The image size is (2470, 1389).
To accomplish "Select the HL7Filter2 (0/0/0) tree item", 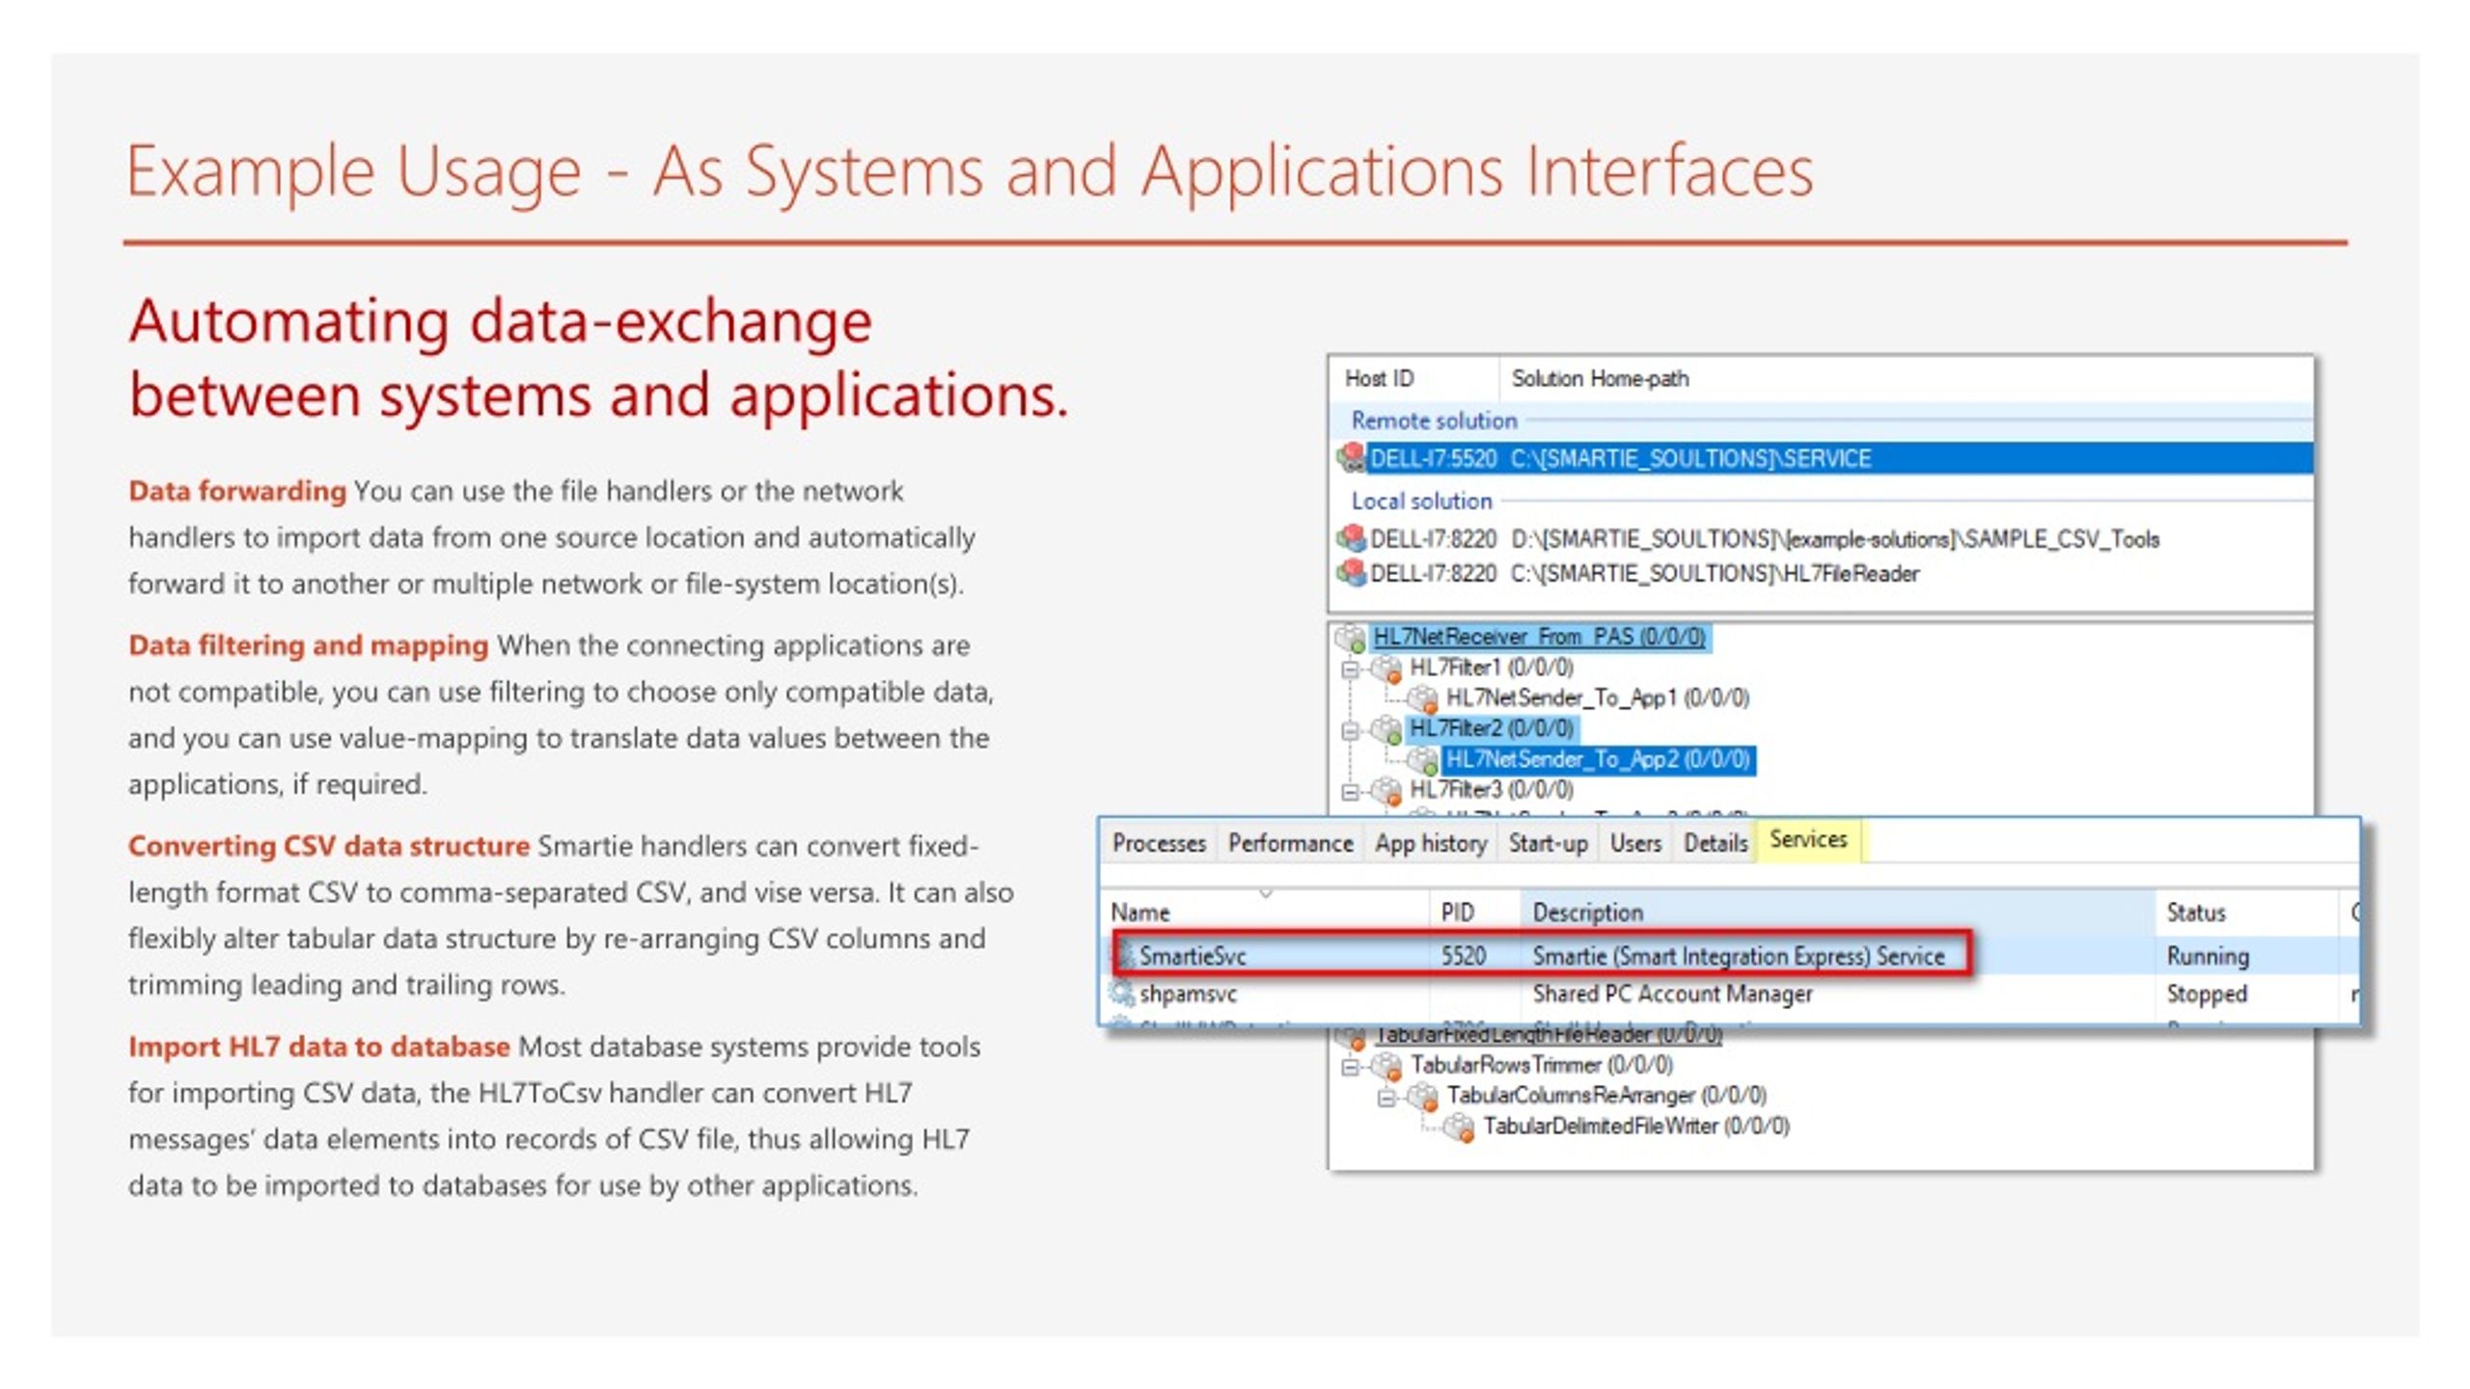I will 1492,728.
